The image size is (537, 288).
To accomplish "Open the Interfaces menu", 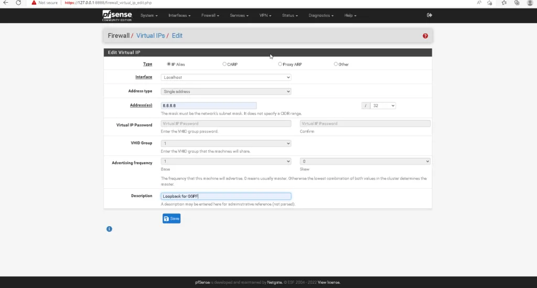I will point(179,15).
